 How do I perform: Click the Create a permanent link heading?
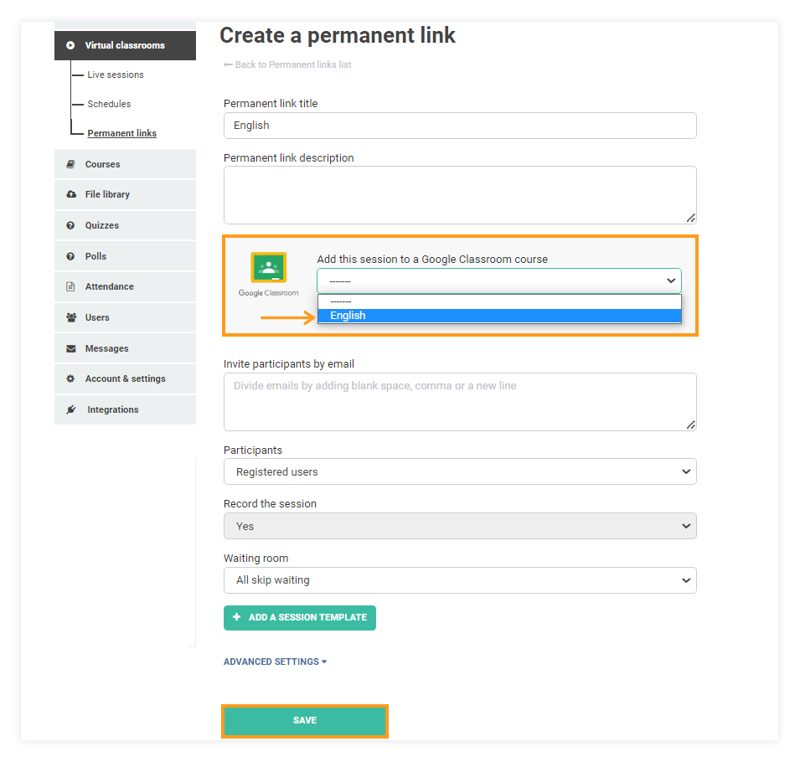(x=338, y=35)
